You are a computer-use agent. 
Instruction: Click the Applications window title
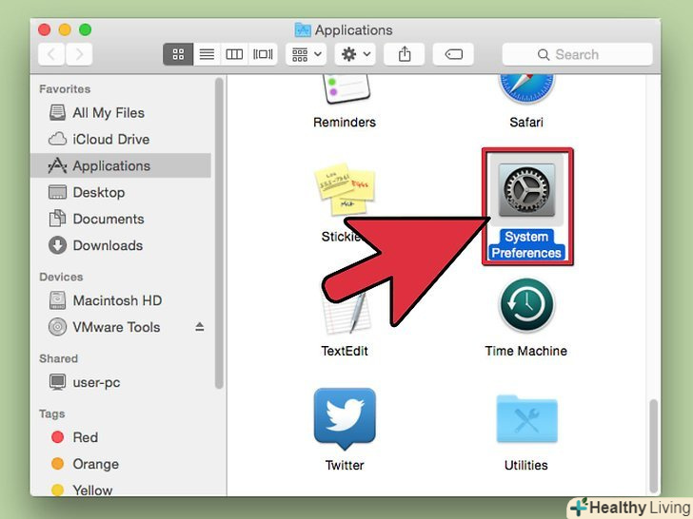pos(353,30)
